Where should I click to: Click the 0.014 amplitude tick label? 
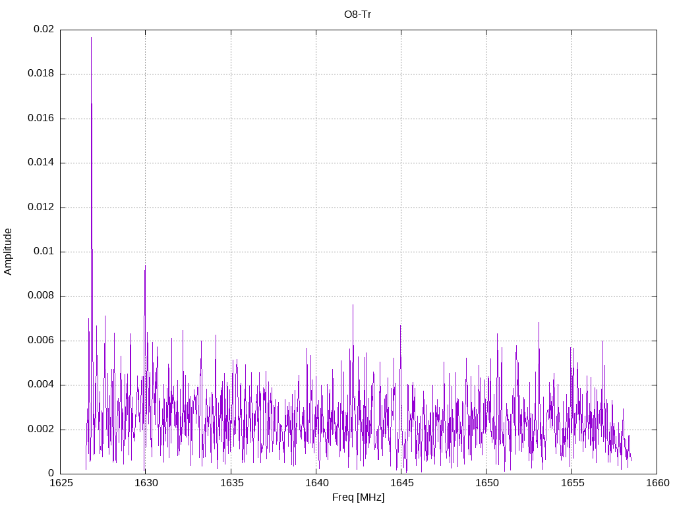pyautogui.click(x=41, y=163)
